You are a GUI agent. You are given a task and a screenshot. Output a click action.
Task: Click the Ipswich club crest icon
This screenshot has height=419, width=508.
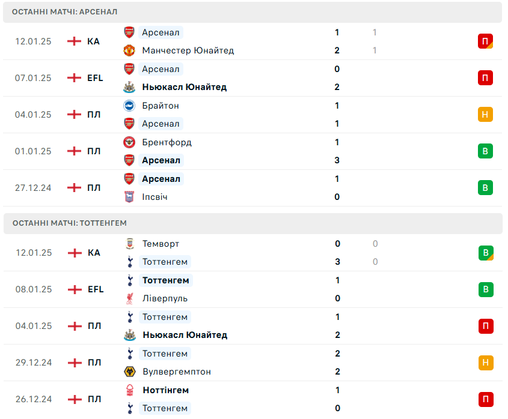point(129,197)
